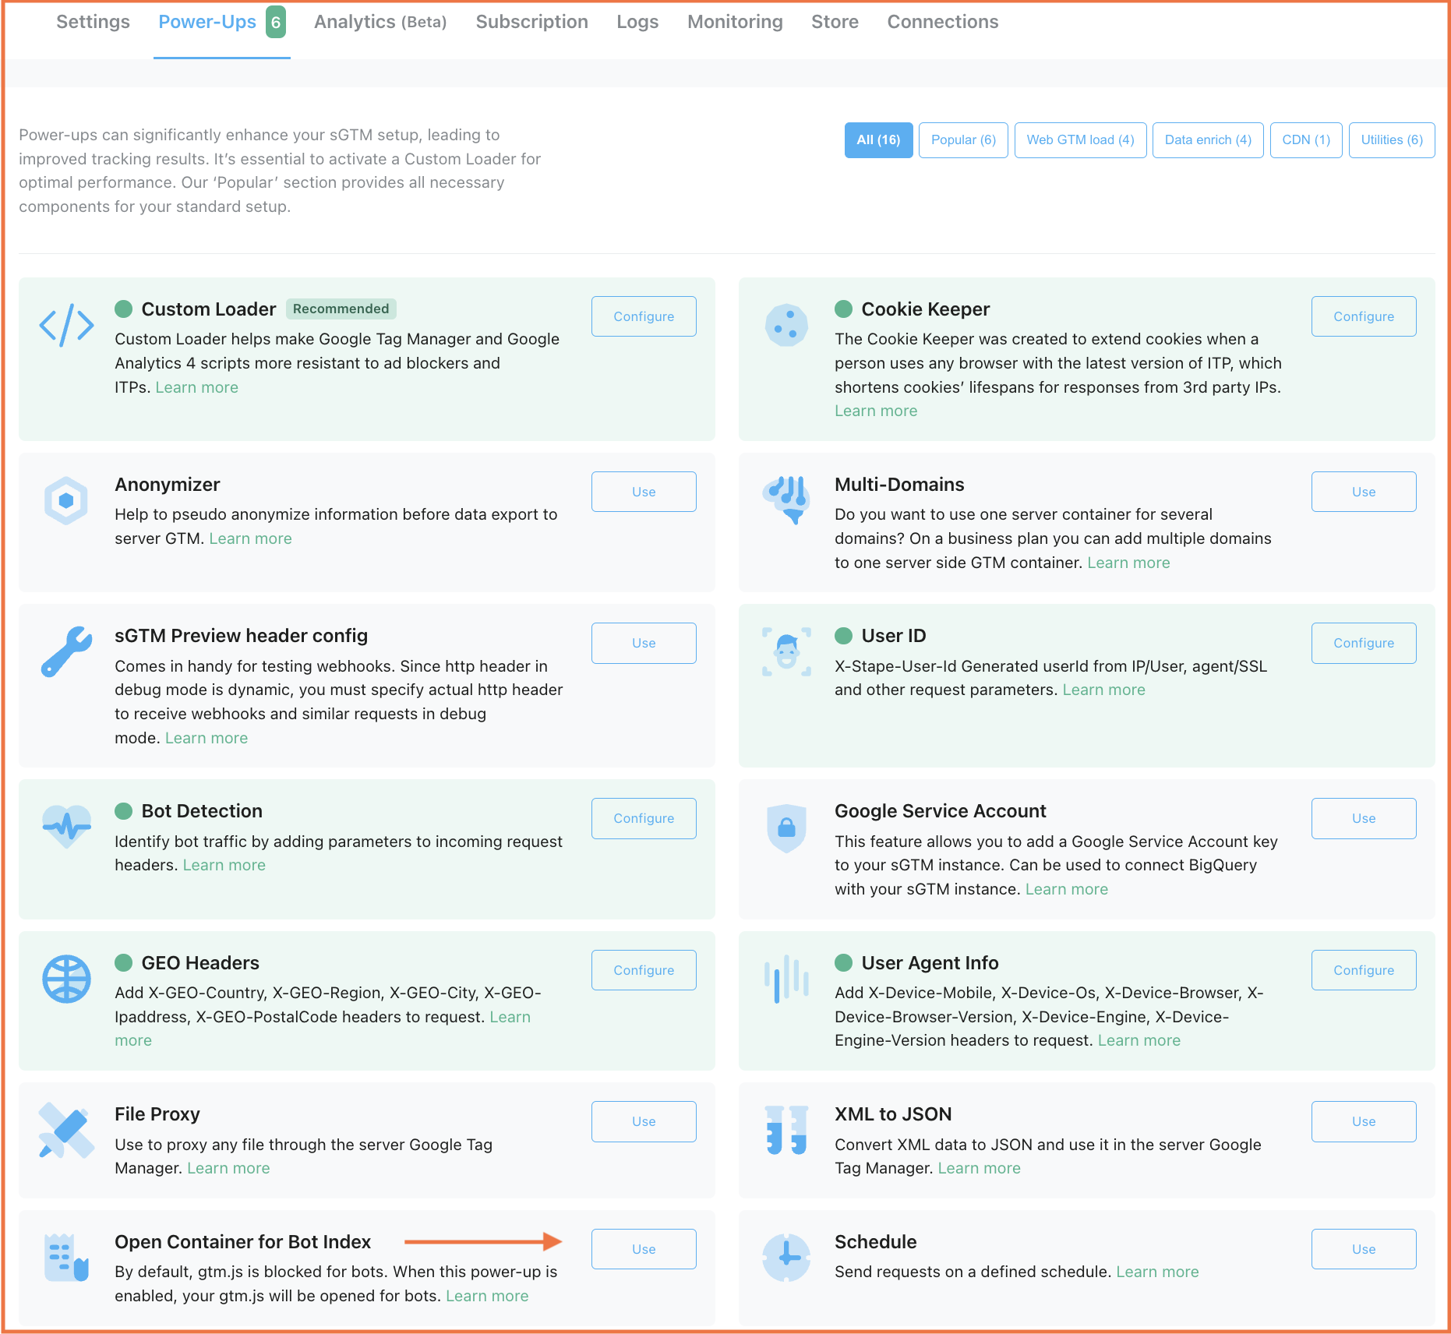Filter by Data enrich (4) category
Image resolution: width=1451 pixels, height=1334 pixels.
(x=1208, y=140)
